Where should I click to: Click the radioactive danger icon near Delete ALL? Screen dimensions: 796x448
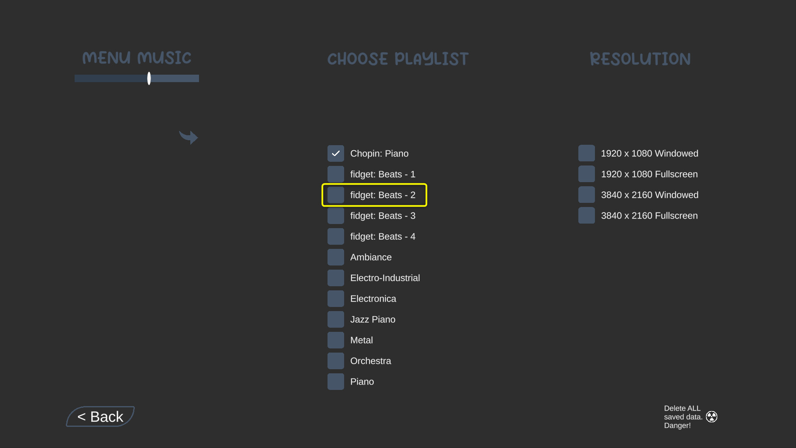712,416
